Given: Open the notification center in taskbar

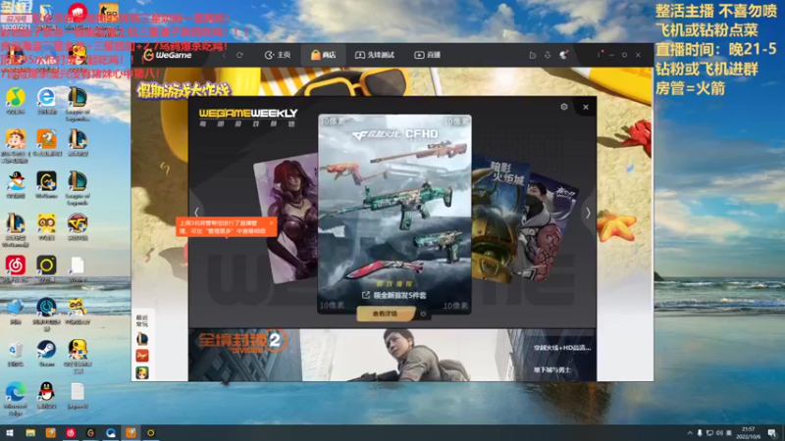Looking at the screenshot, I should (772, 433).
